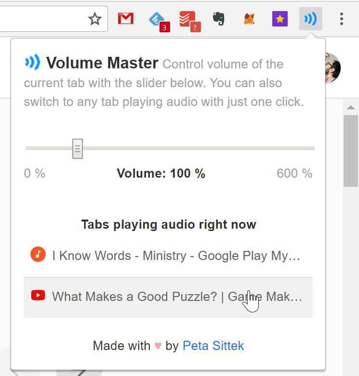The height and width of the screenshot is (376, 359).
Task: Open the blue extension with the 3 badge
Action: (x=159, y=22)
